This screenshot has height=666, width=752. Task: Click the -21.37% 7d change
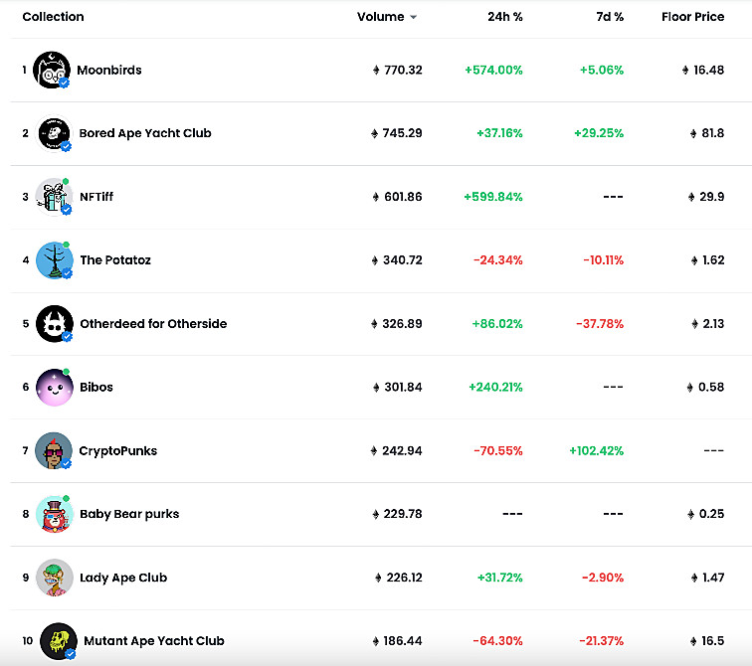tap(602, 641)
